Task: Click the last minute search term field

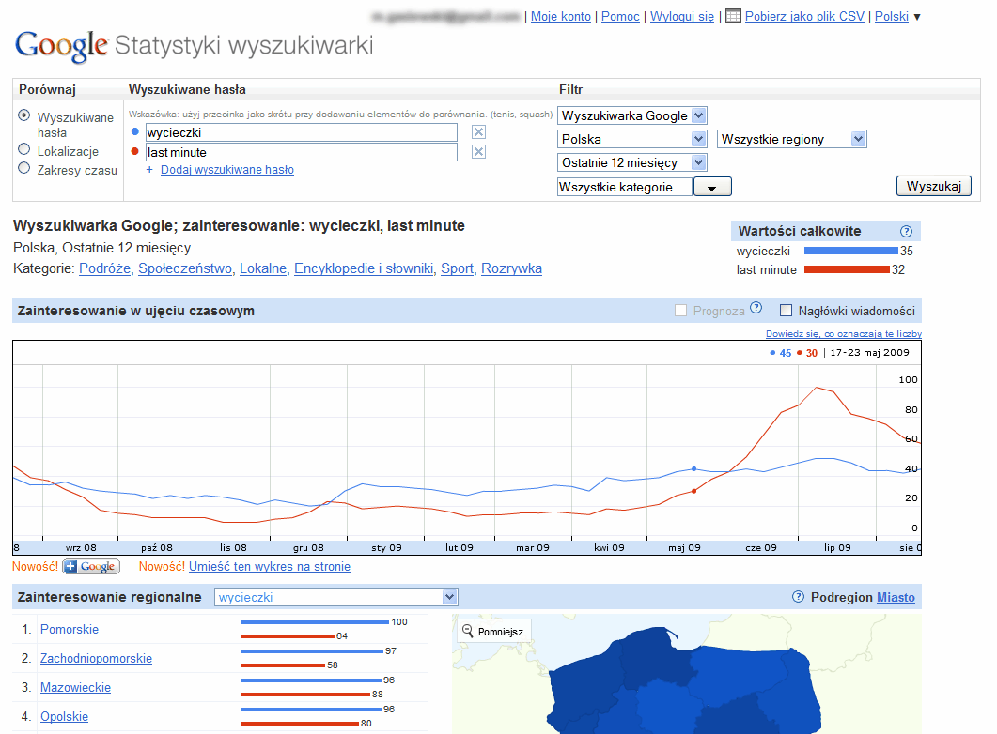Action: pos(302,152)
